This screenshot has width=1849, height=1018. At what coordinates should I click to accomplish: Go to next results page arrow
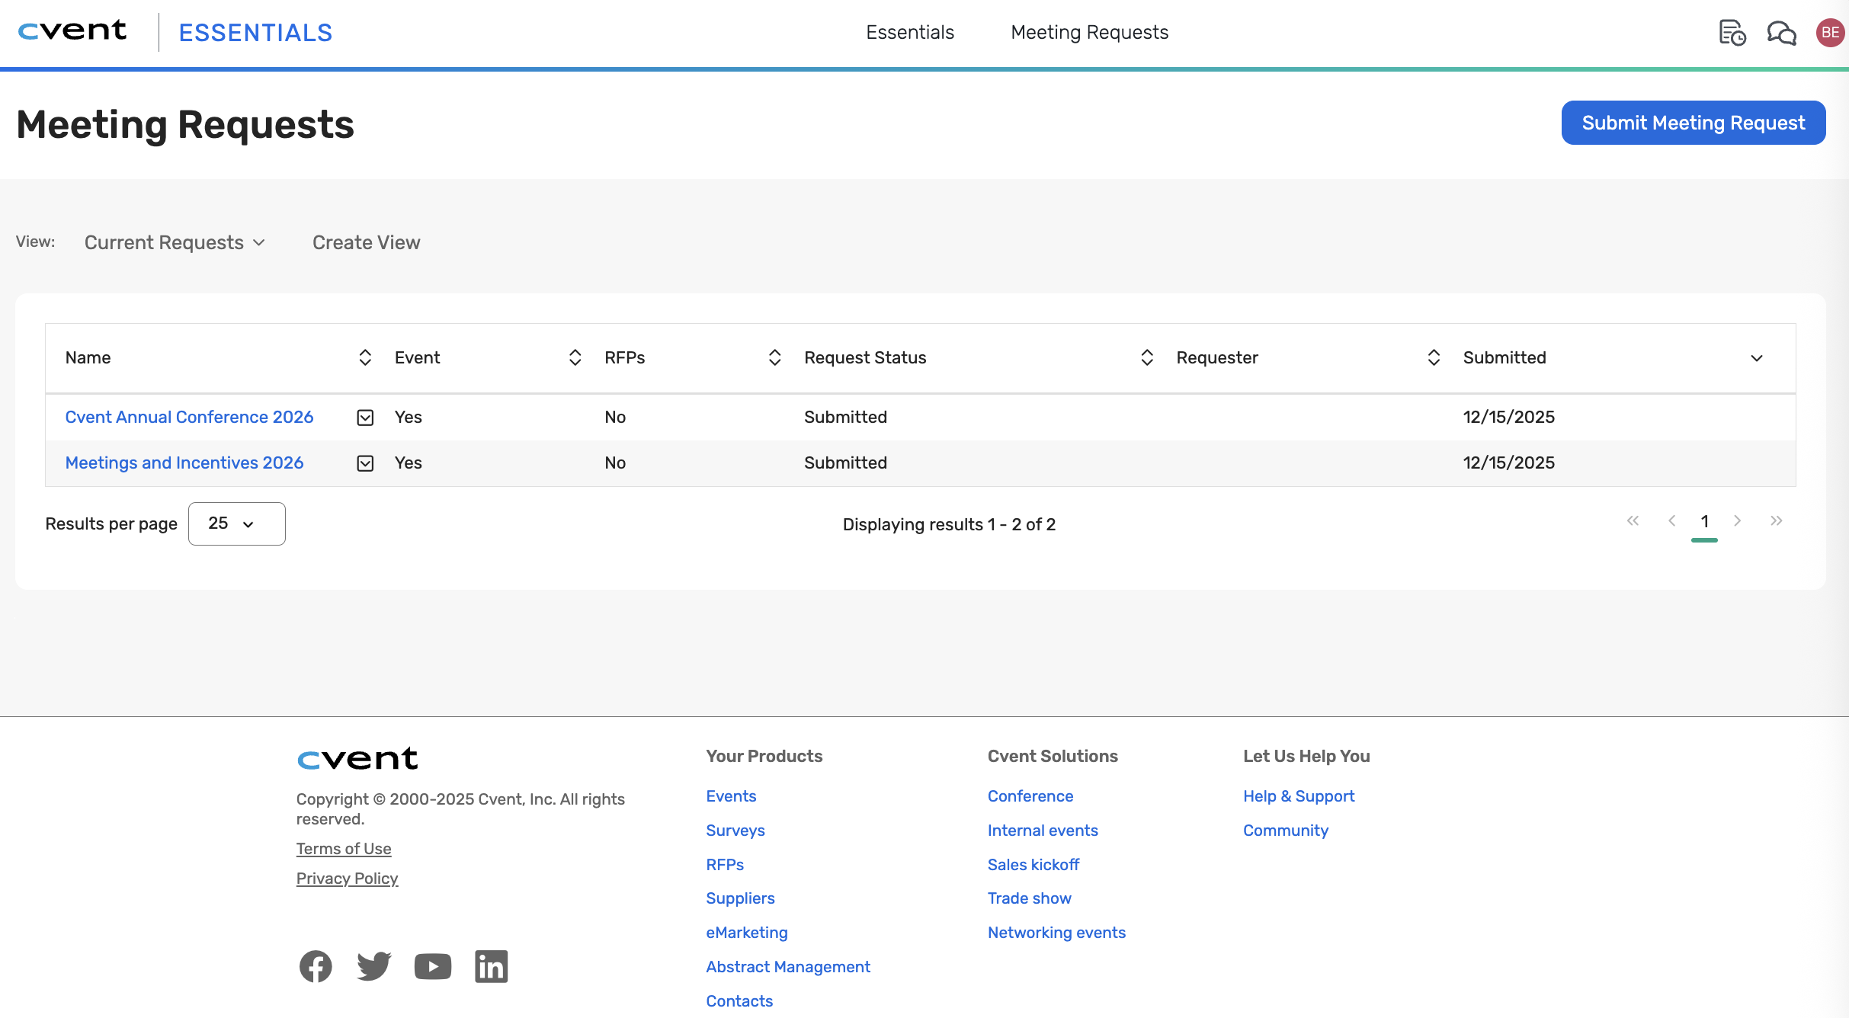tap(1737, 521)
